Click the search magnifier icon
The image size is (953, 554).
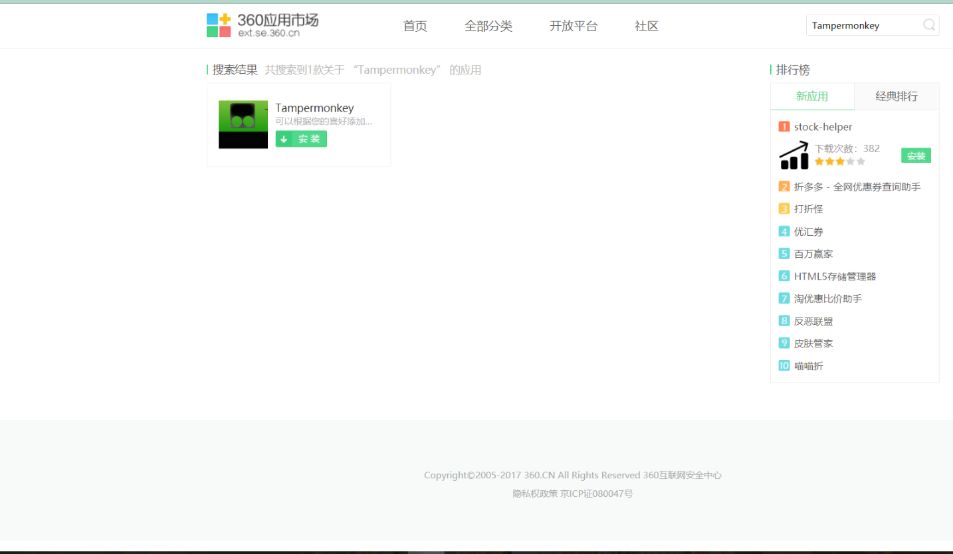[928, 25]
